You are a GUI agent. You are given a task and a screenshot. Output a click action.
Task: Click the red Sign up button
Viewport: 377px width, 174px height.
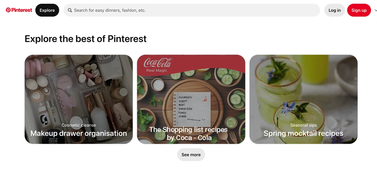[x=359, y=10]
